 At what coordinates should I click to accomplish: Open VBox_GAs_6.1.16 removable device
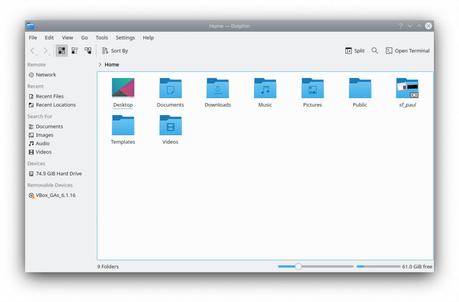pos(55,195)
